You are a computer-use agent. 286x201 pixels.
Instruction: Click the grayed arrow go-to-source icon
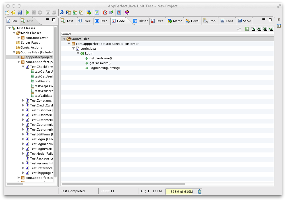pos(239,29)
